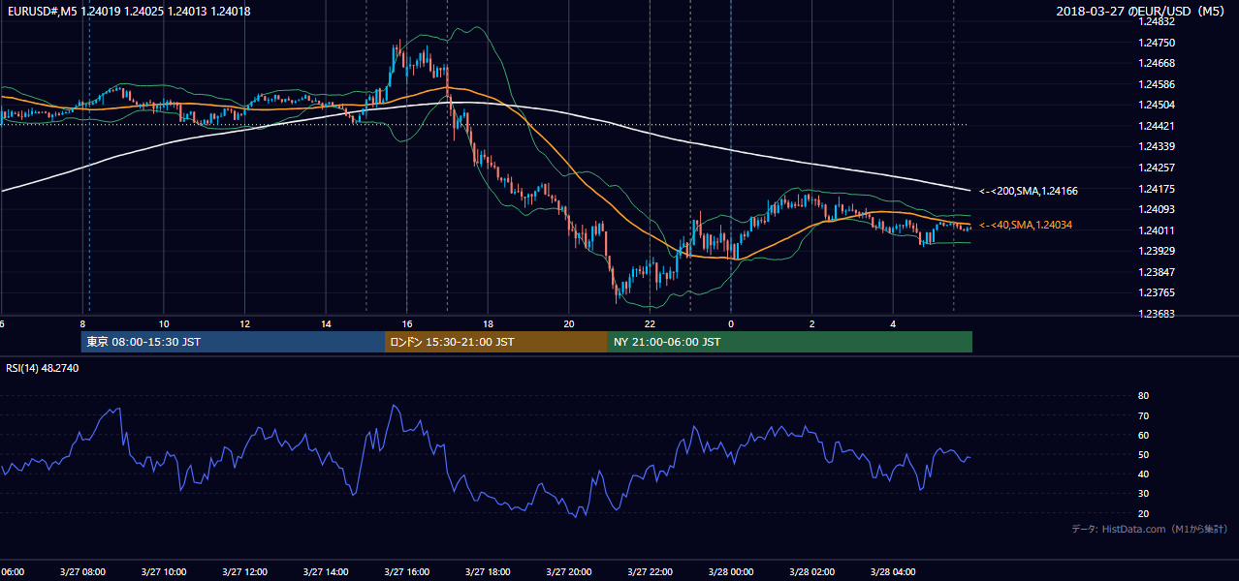Click RSI scale value 80
This screenshot has width=1239, height=581.
pos(1143,396)
